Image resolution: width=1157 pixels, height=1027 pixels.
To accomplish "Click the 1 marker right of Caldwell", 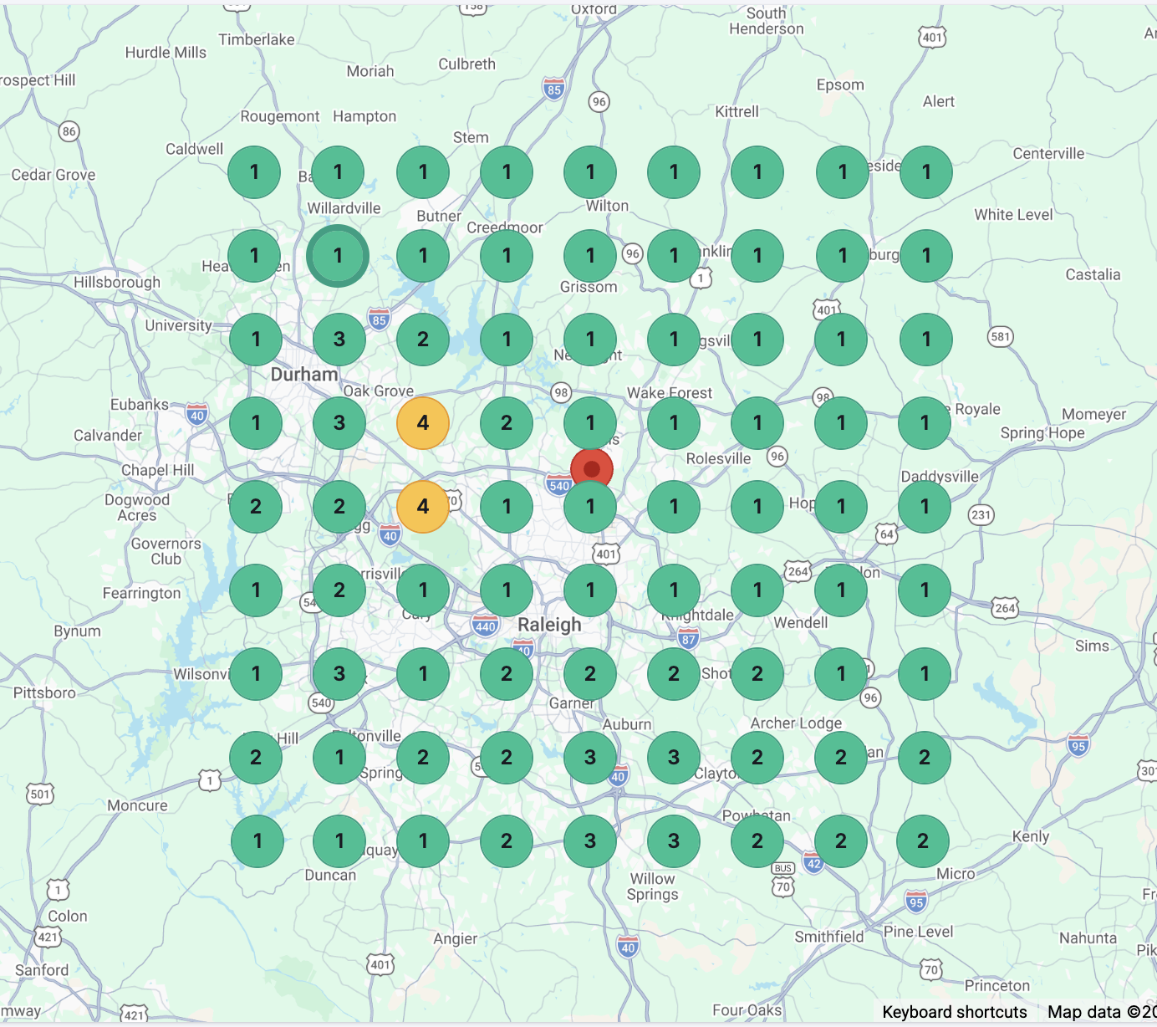I will [x=254, y=172].
